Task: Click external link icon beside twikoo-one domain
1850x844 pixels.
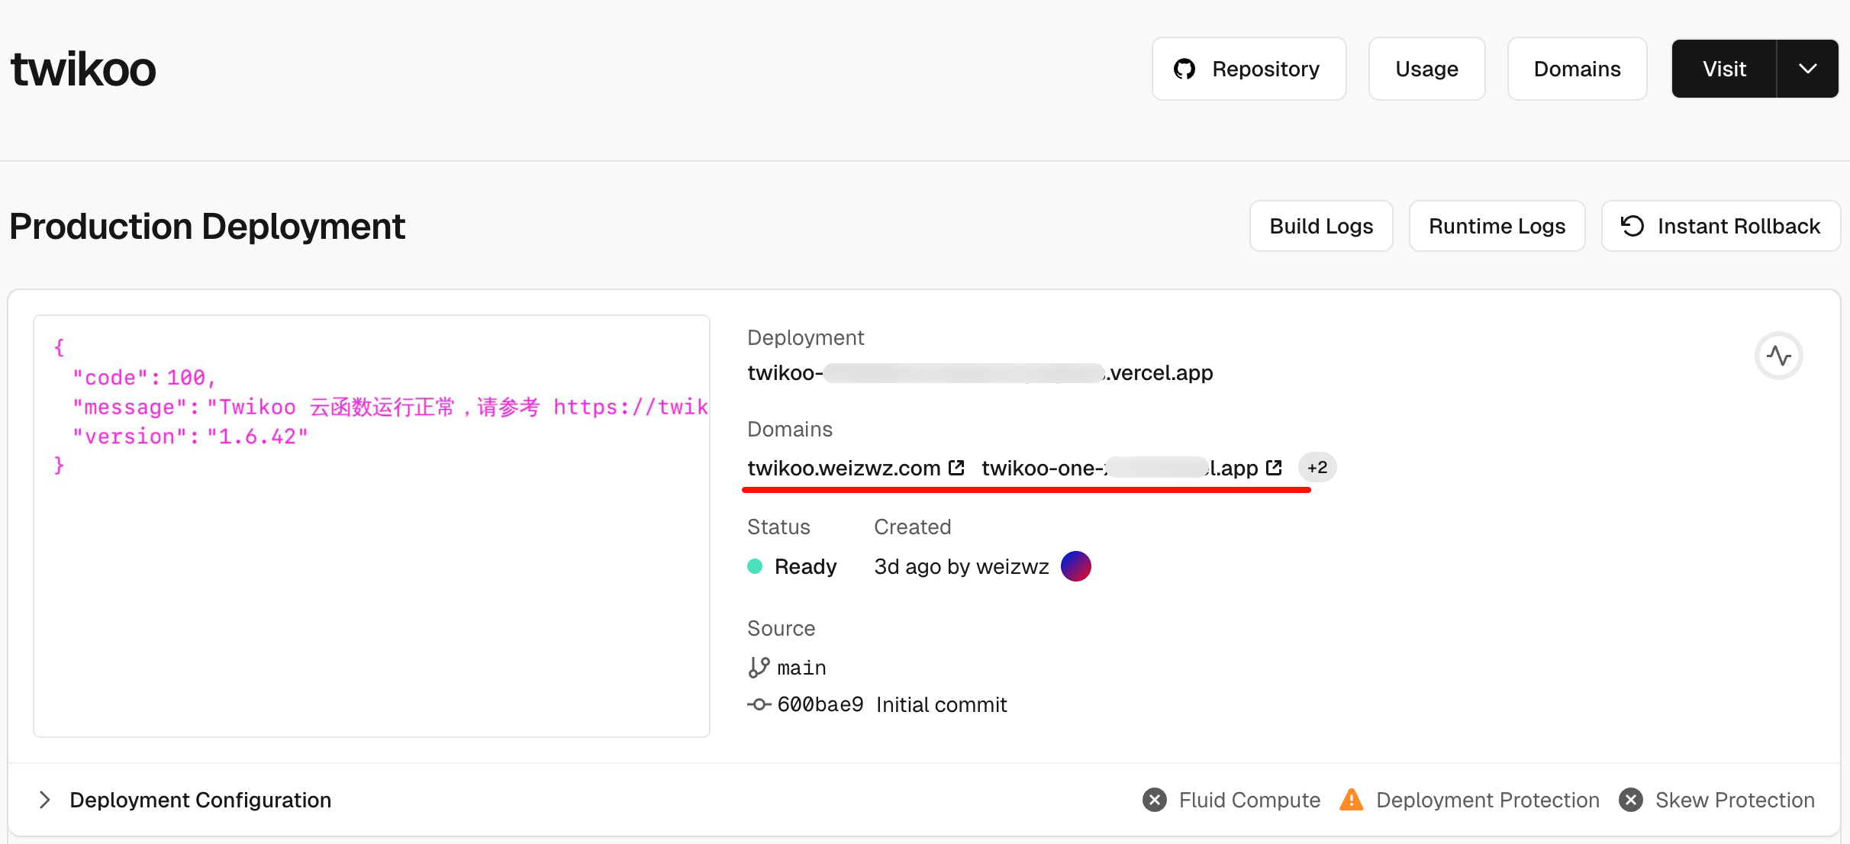Action: click(x=1274, y=468)
